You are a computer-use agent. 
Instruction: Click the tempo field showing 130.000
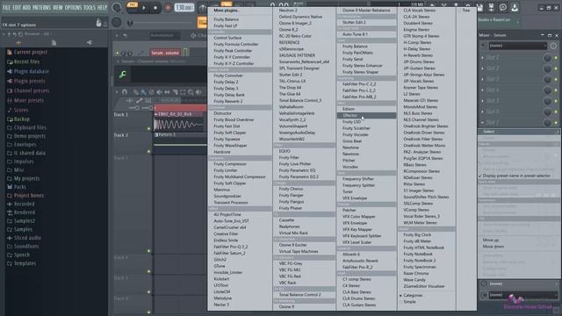[x=184, y=8]
